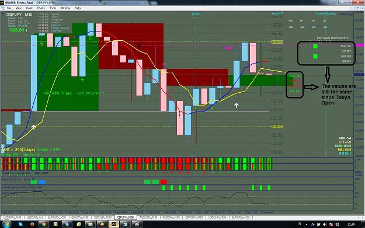Click the ADR = 246(5days) text

pos(18,149)
